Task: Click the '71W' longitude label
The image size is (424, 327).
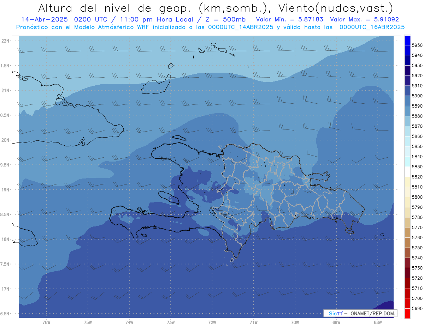Action: (x=253, y=322)
